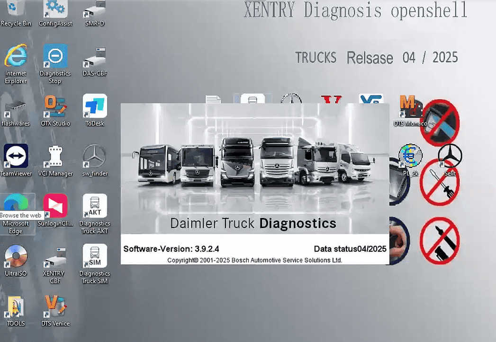Image resolution: width=496 pixels, height=342 pixels.
Task: Open SunloginClient
Action: coord(54,206)
